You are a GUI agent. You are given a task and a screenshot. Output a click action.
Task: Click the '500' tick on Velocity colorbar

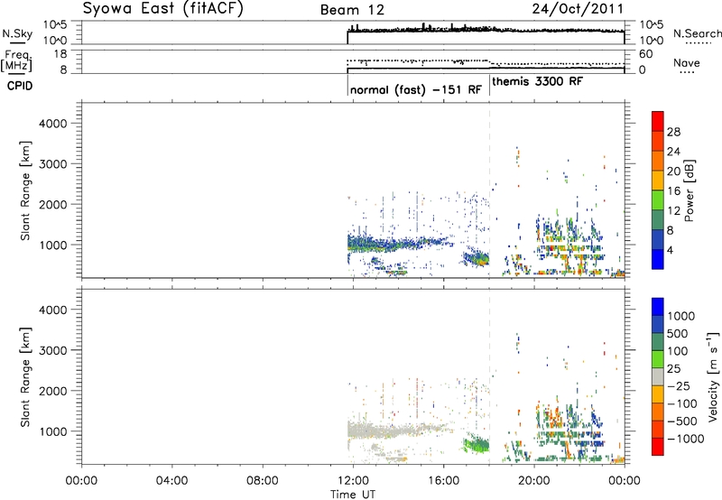click(x=678, y=334)
